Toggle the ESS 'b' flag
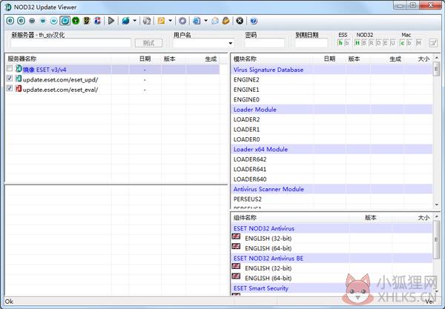The image size is (445, 309). coord(347,43)
